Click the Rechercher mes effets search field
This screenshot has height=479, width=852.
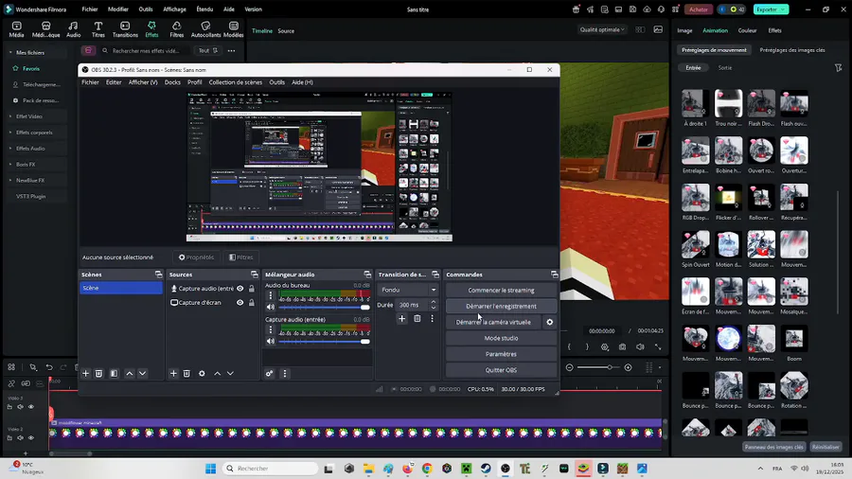[146, 50]
